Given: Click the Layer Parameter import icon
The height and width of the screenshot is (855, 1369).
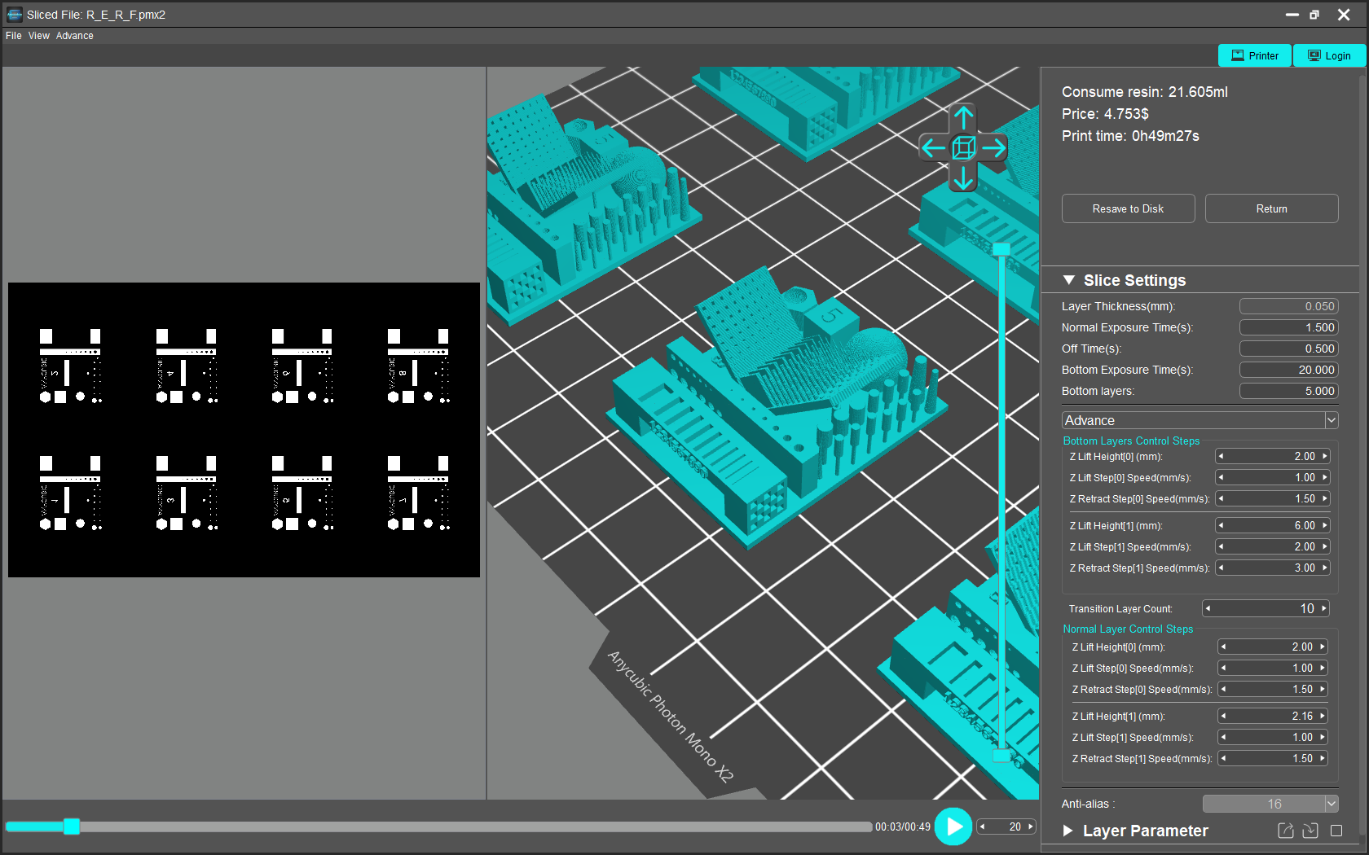Looking at the screenshot, I should click(1310, 831).
